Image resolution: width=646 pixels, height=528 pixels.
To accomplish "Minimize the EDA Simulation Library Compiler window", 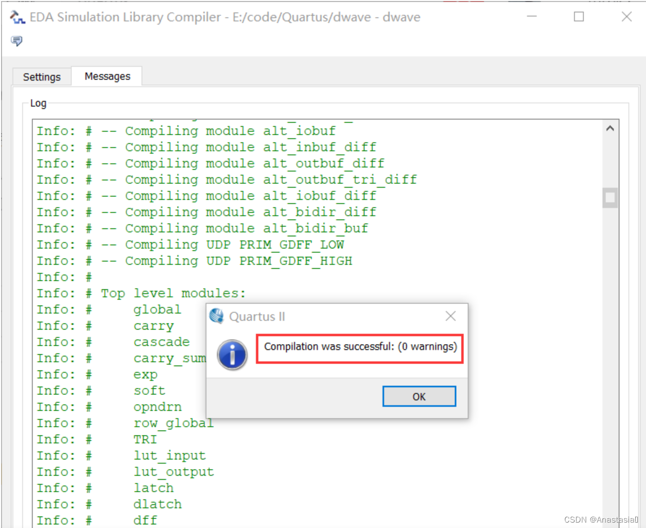I will [x=532, y=17].
